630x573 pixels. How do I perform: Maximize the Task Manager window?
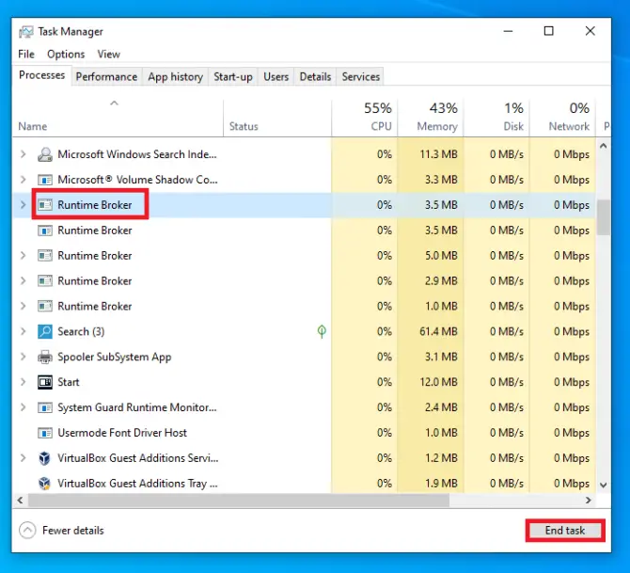click(548, 31)
